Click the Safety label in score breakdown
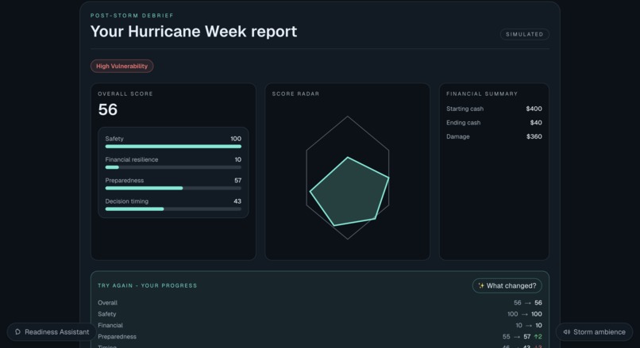 click(114, 139)
